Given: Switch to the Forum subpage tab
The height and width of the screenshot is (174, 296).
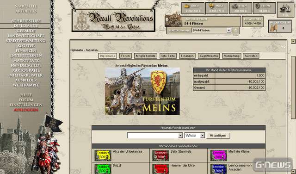Looking at the screenshot, I should tap(125, 56).
